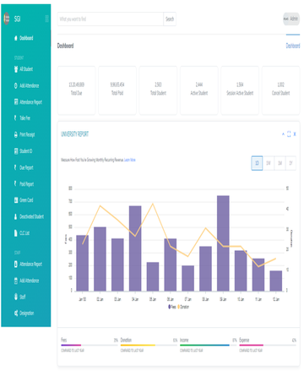
Task: Open the Designation gears icon
Action: click(x=16, y=313)
